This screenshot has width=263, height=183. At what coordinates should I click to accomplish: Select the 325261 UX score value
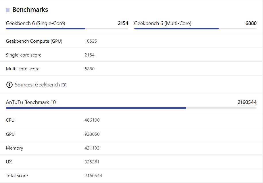click(92, 162)
